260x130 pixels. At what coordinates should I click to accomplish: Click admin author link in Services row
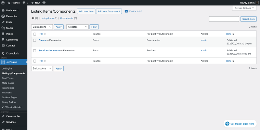coord(204,50)
